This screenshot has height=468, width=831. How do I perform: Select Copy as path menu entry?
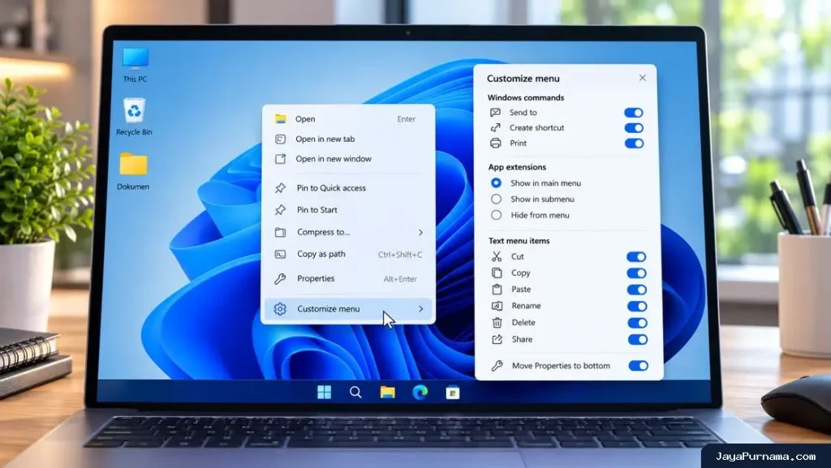tap(349, 255)
